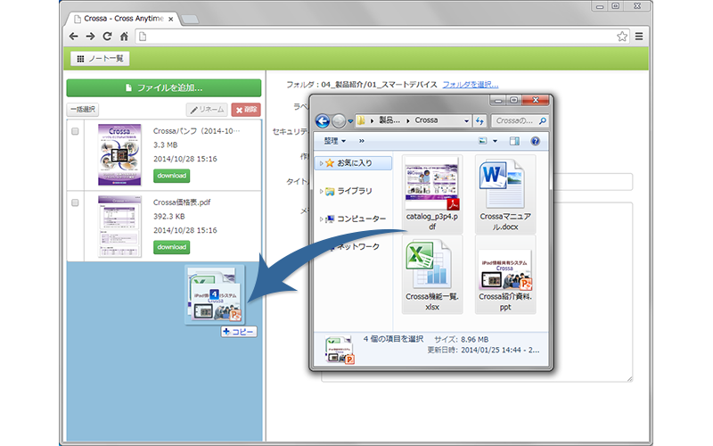
Task: Open the Crossa価格表.pdf thumbnail
Action: pyautogui.click(x=119, y=227)
